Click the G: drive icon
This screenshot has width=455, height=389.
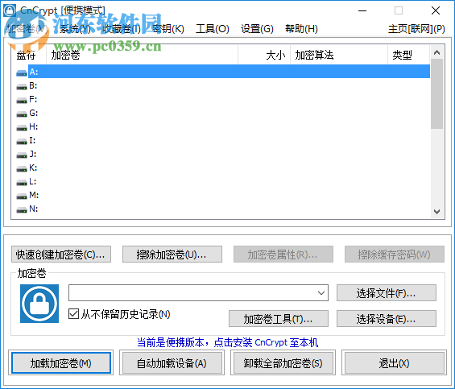[x=22, y=114]
